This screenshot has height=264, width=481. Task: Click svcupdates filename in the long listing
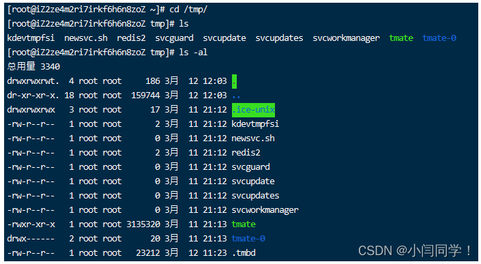pyautogui.click(x=255, y=196)
